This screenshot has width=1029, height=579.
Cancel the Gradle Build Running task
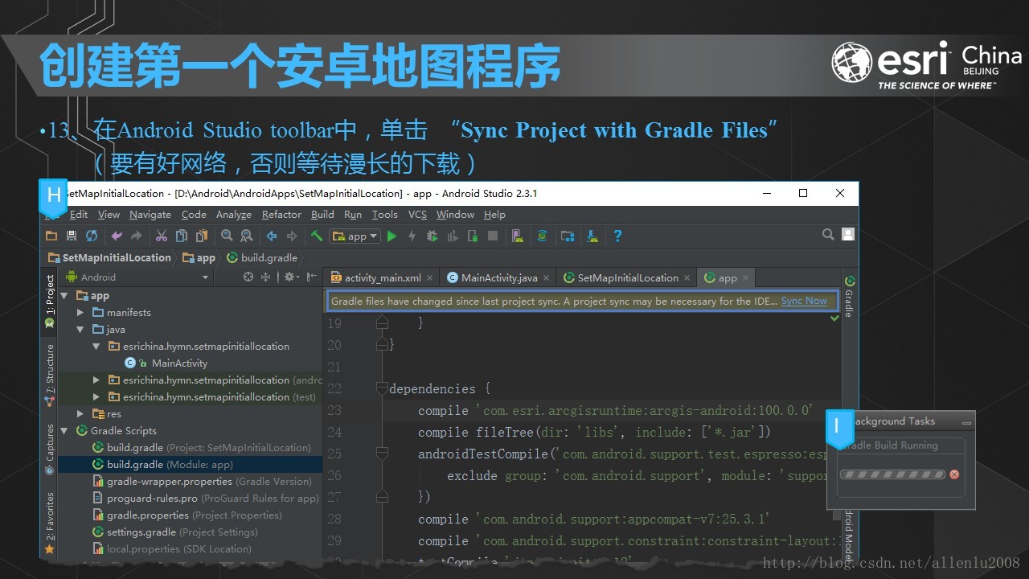[954, 474]
